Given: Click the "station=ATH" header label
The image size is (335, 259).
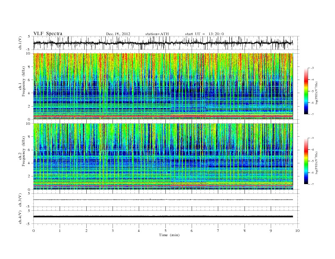Looking at the screenshot, I should tap(157, 34).
